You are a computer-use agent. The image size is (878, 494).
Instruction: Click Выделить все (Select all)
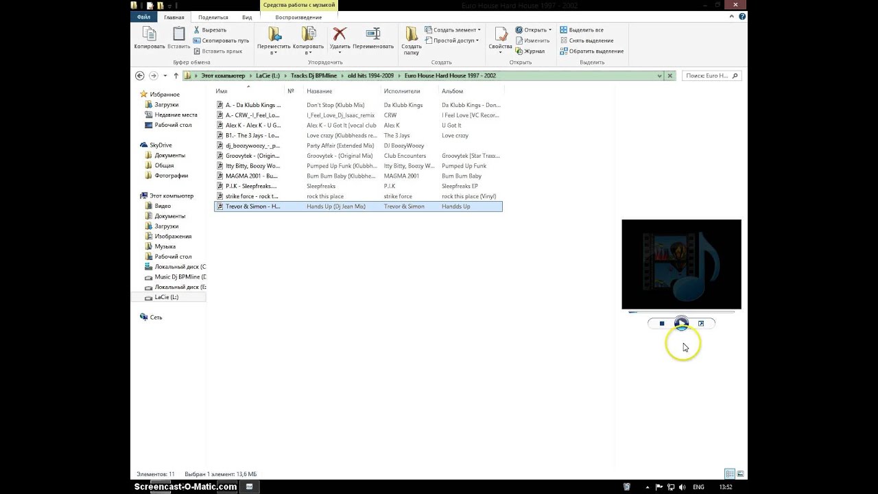[x=582, y=30]
